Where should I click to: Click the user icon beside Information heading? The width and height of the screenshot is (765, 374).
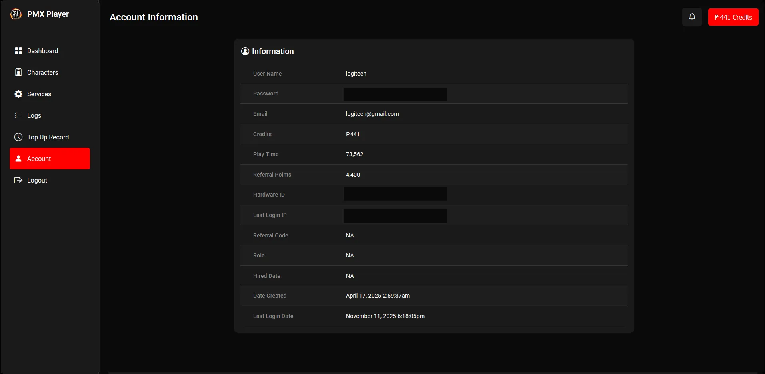(245, 51)
